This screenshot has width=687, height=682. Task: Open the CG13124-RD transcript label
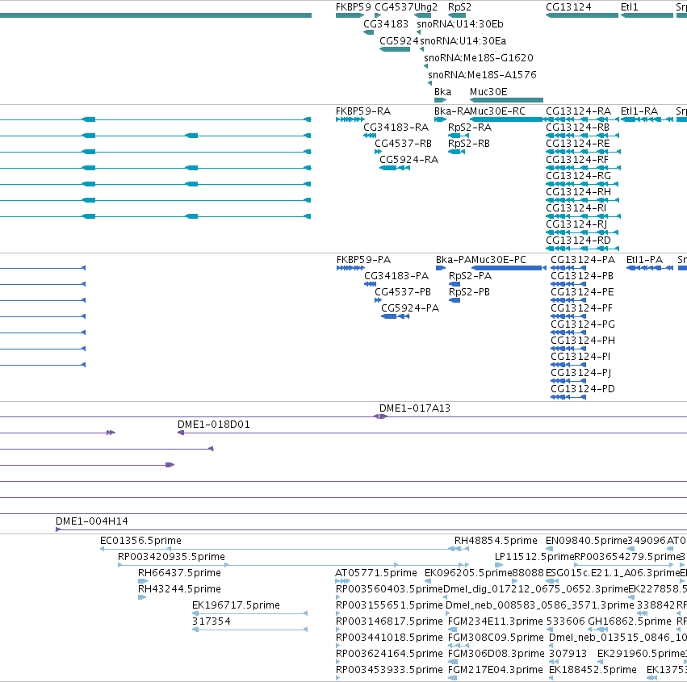point(578,241)
